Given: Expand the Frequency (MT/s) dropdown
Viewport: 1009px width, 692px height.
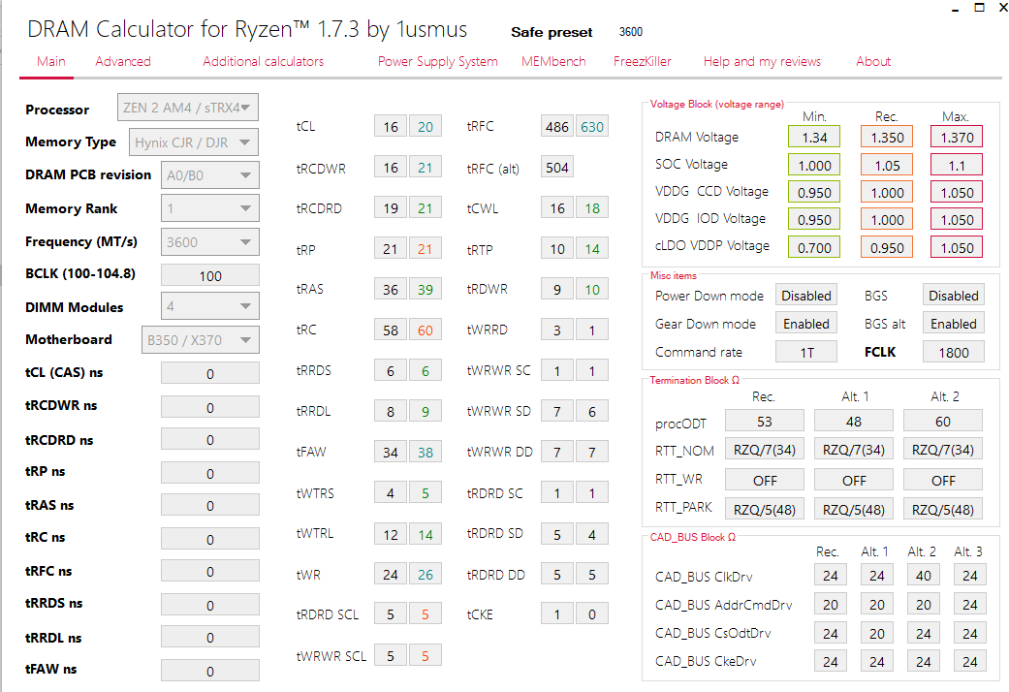Looking at the screenshot, I should 209,242.
